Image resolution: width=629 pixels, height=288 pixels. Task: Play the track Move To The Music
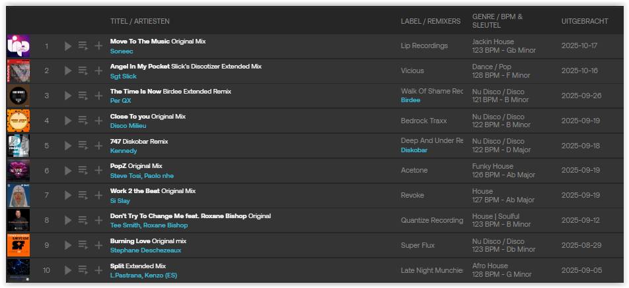(x=67, y=46)
